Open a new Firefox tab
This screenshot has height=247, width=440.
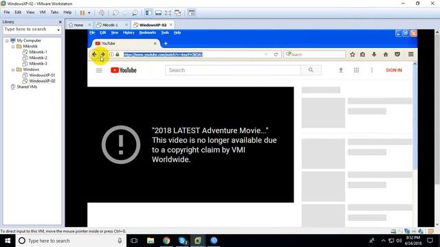(x=166, y=43)
